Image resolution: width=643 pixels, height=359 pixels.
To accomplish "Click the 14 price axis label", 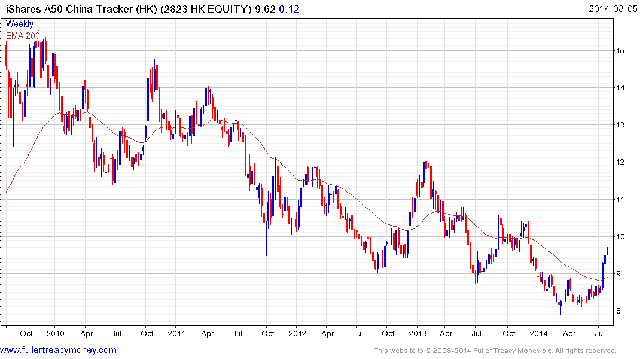I will [620, 88].
